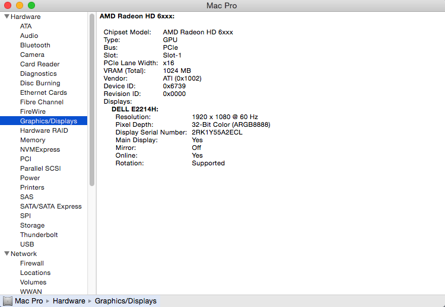445x307 pixels.
Task: Click the yellow minimize window button
Action: (x=20, y=5)
